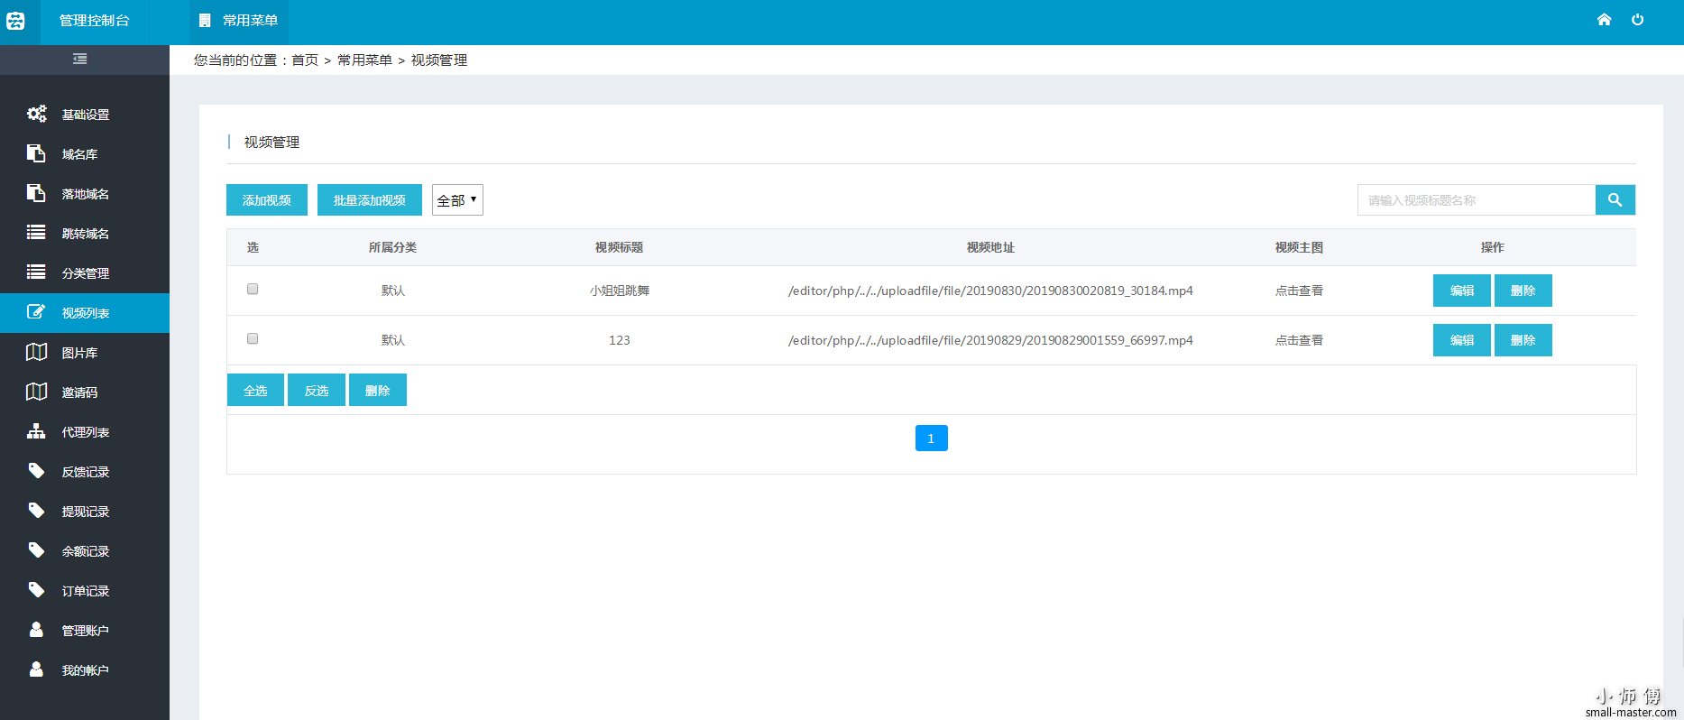Viewport: 1684px width, 720px height.
Task: Open 邀请码 sidebar menu
Action: click(85, 392)
